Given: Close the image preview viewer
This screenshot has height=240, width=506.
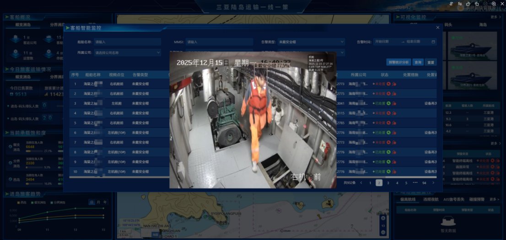Looking at the screenshot, I should coord(502,4).
